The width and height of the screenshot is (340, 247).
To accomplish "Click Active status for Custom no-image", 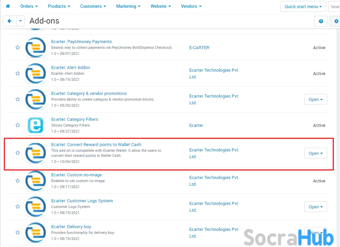I will (x=319, y=181).
